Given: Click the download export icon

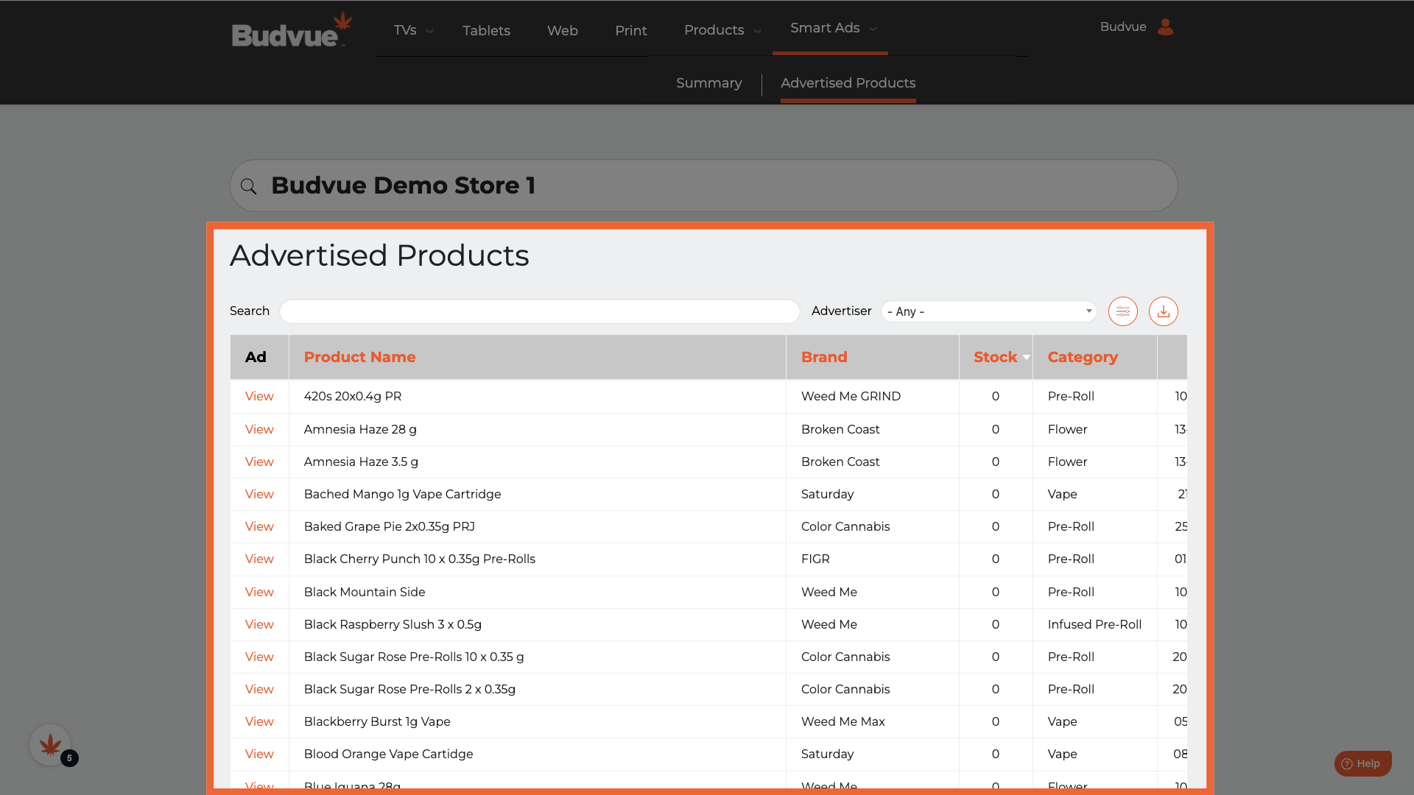Looking at the screenshot, I should click(x=1163, y=311).
